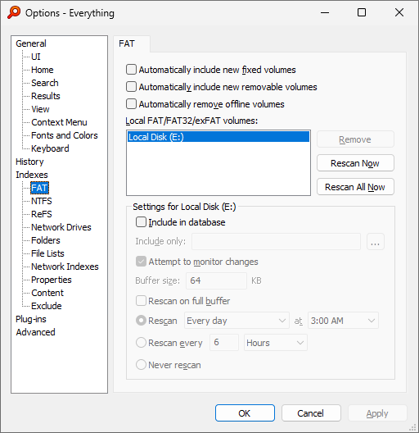Image resolution: width=419 pixels, height=433 pixels.
Task: Open Content index settings
Action: [x=47, y=293]
